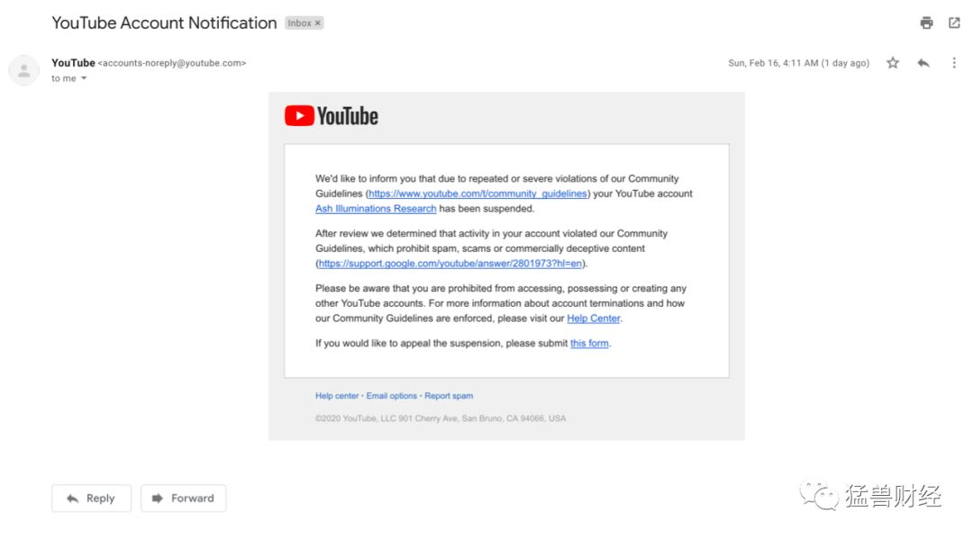Image resolution: width=973 pixels, height=539 pixels.
Task: Open email in new window icon
Action: click(x=954, y=22)
